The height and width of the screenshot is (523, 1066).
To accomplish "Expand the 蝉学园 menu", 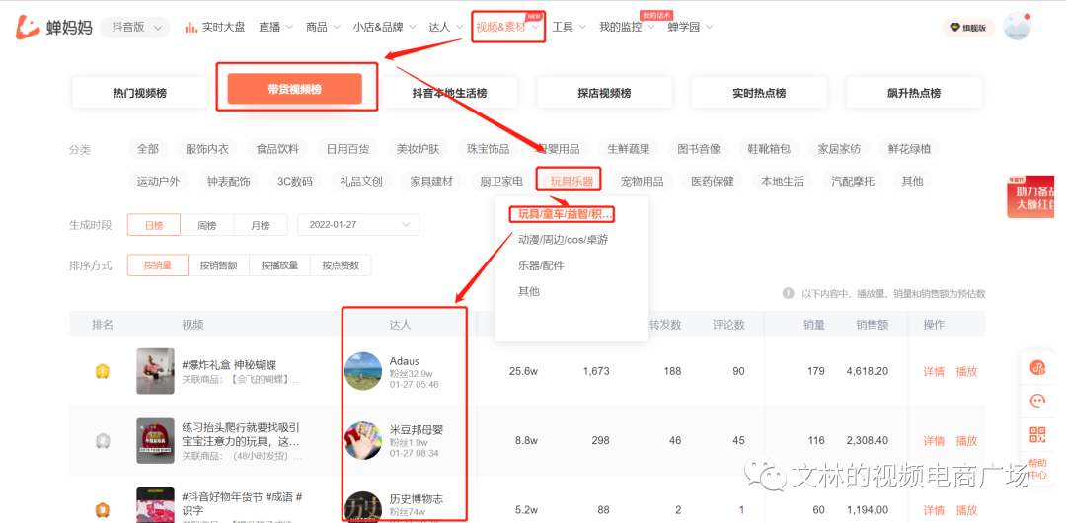I will 690,28.
